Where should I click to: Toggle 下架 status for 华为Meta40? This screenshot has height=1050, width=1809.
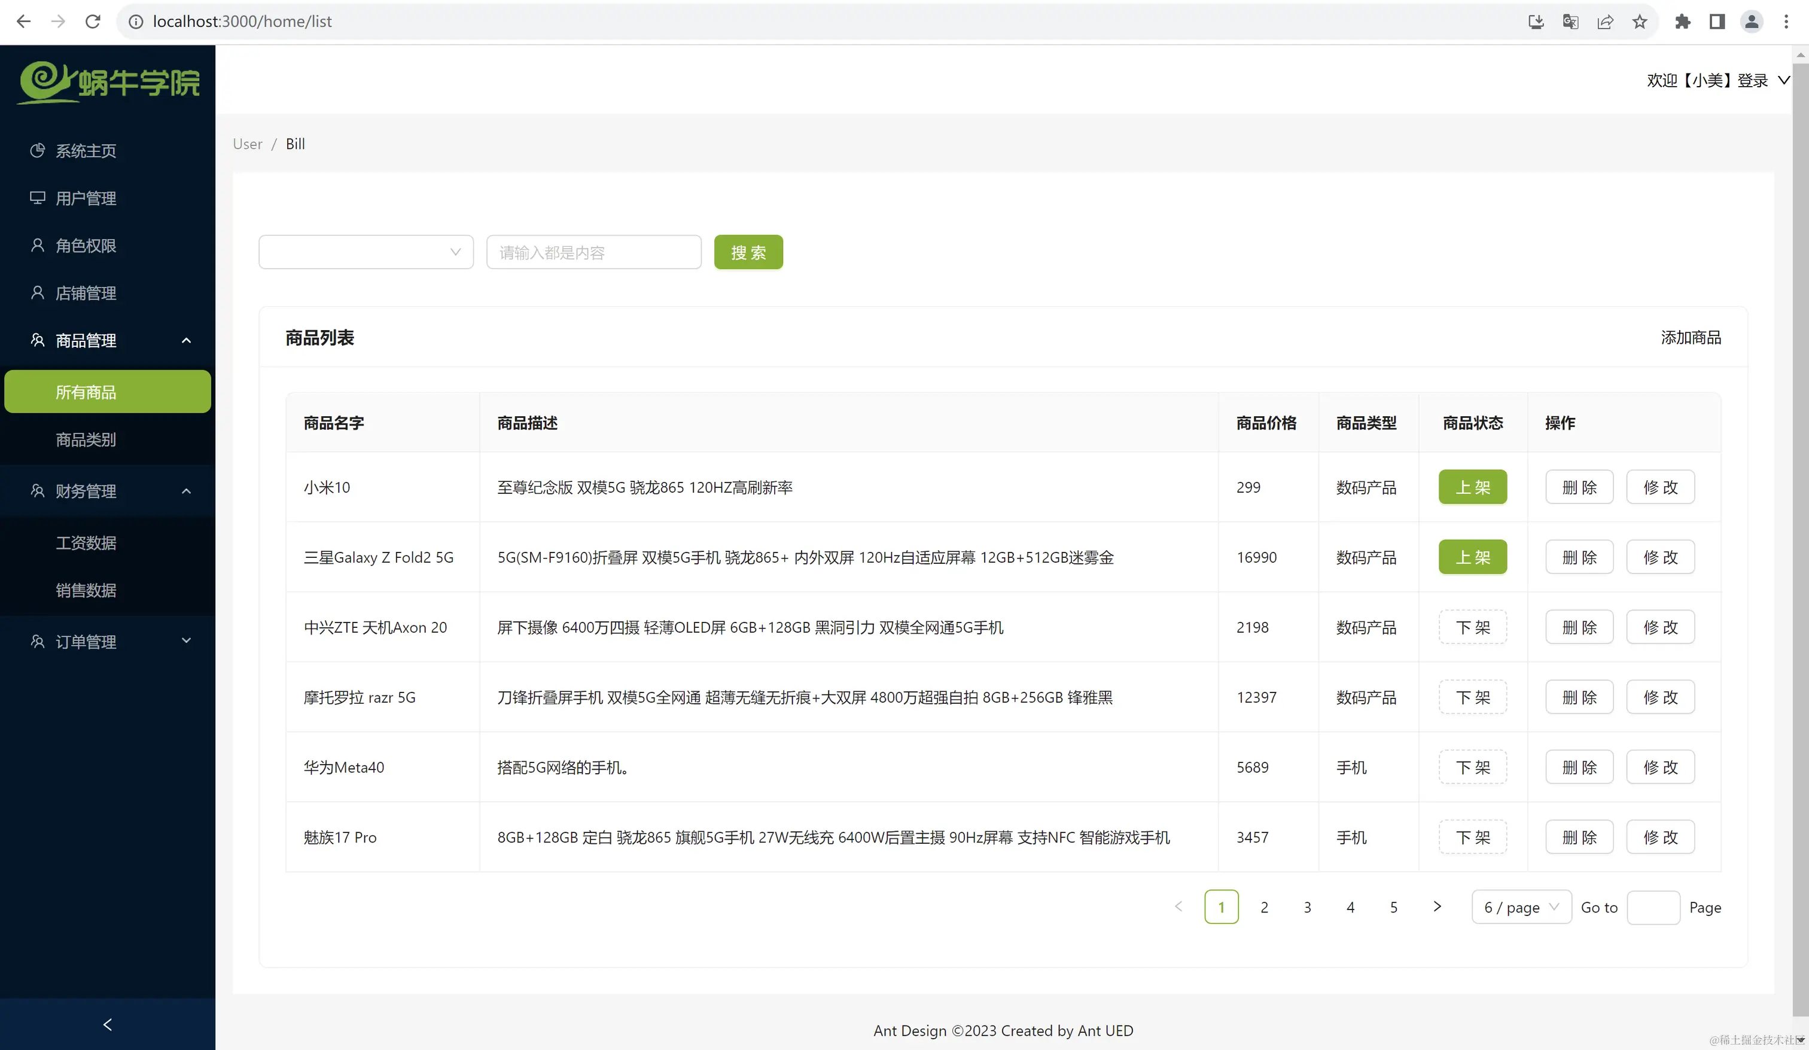1472,767
